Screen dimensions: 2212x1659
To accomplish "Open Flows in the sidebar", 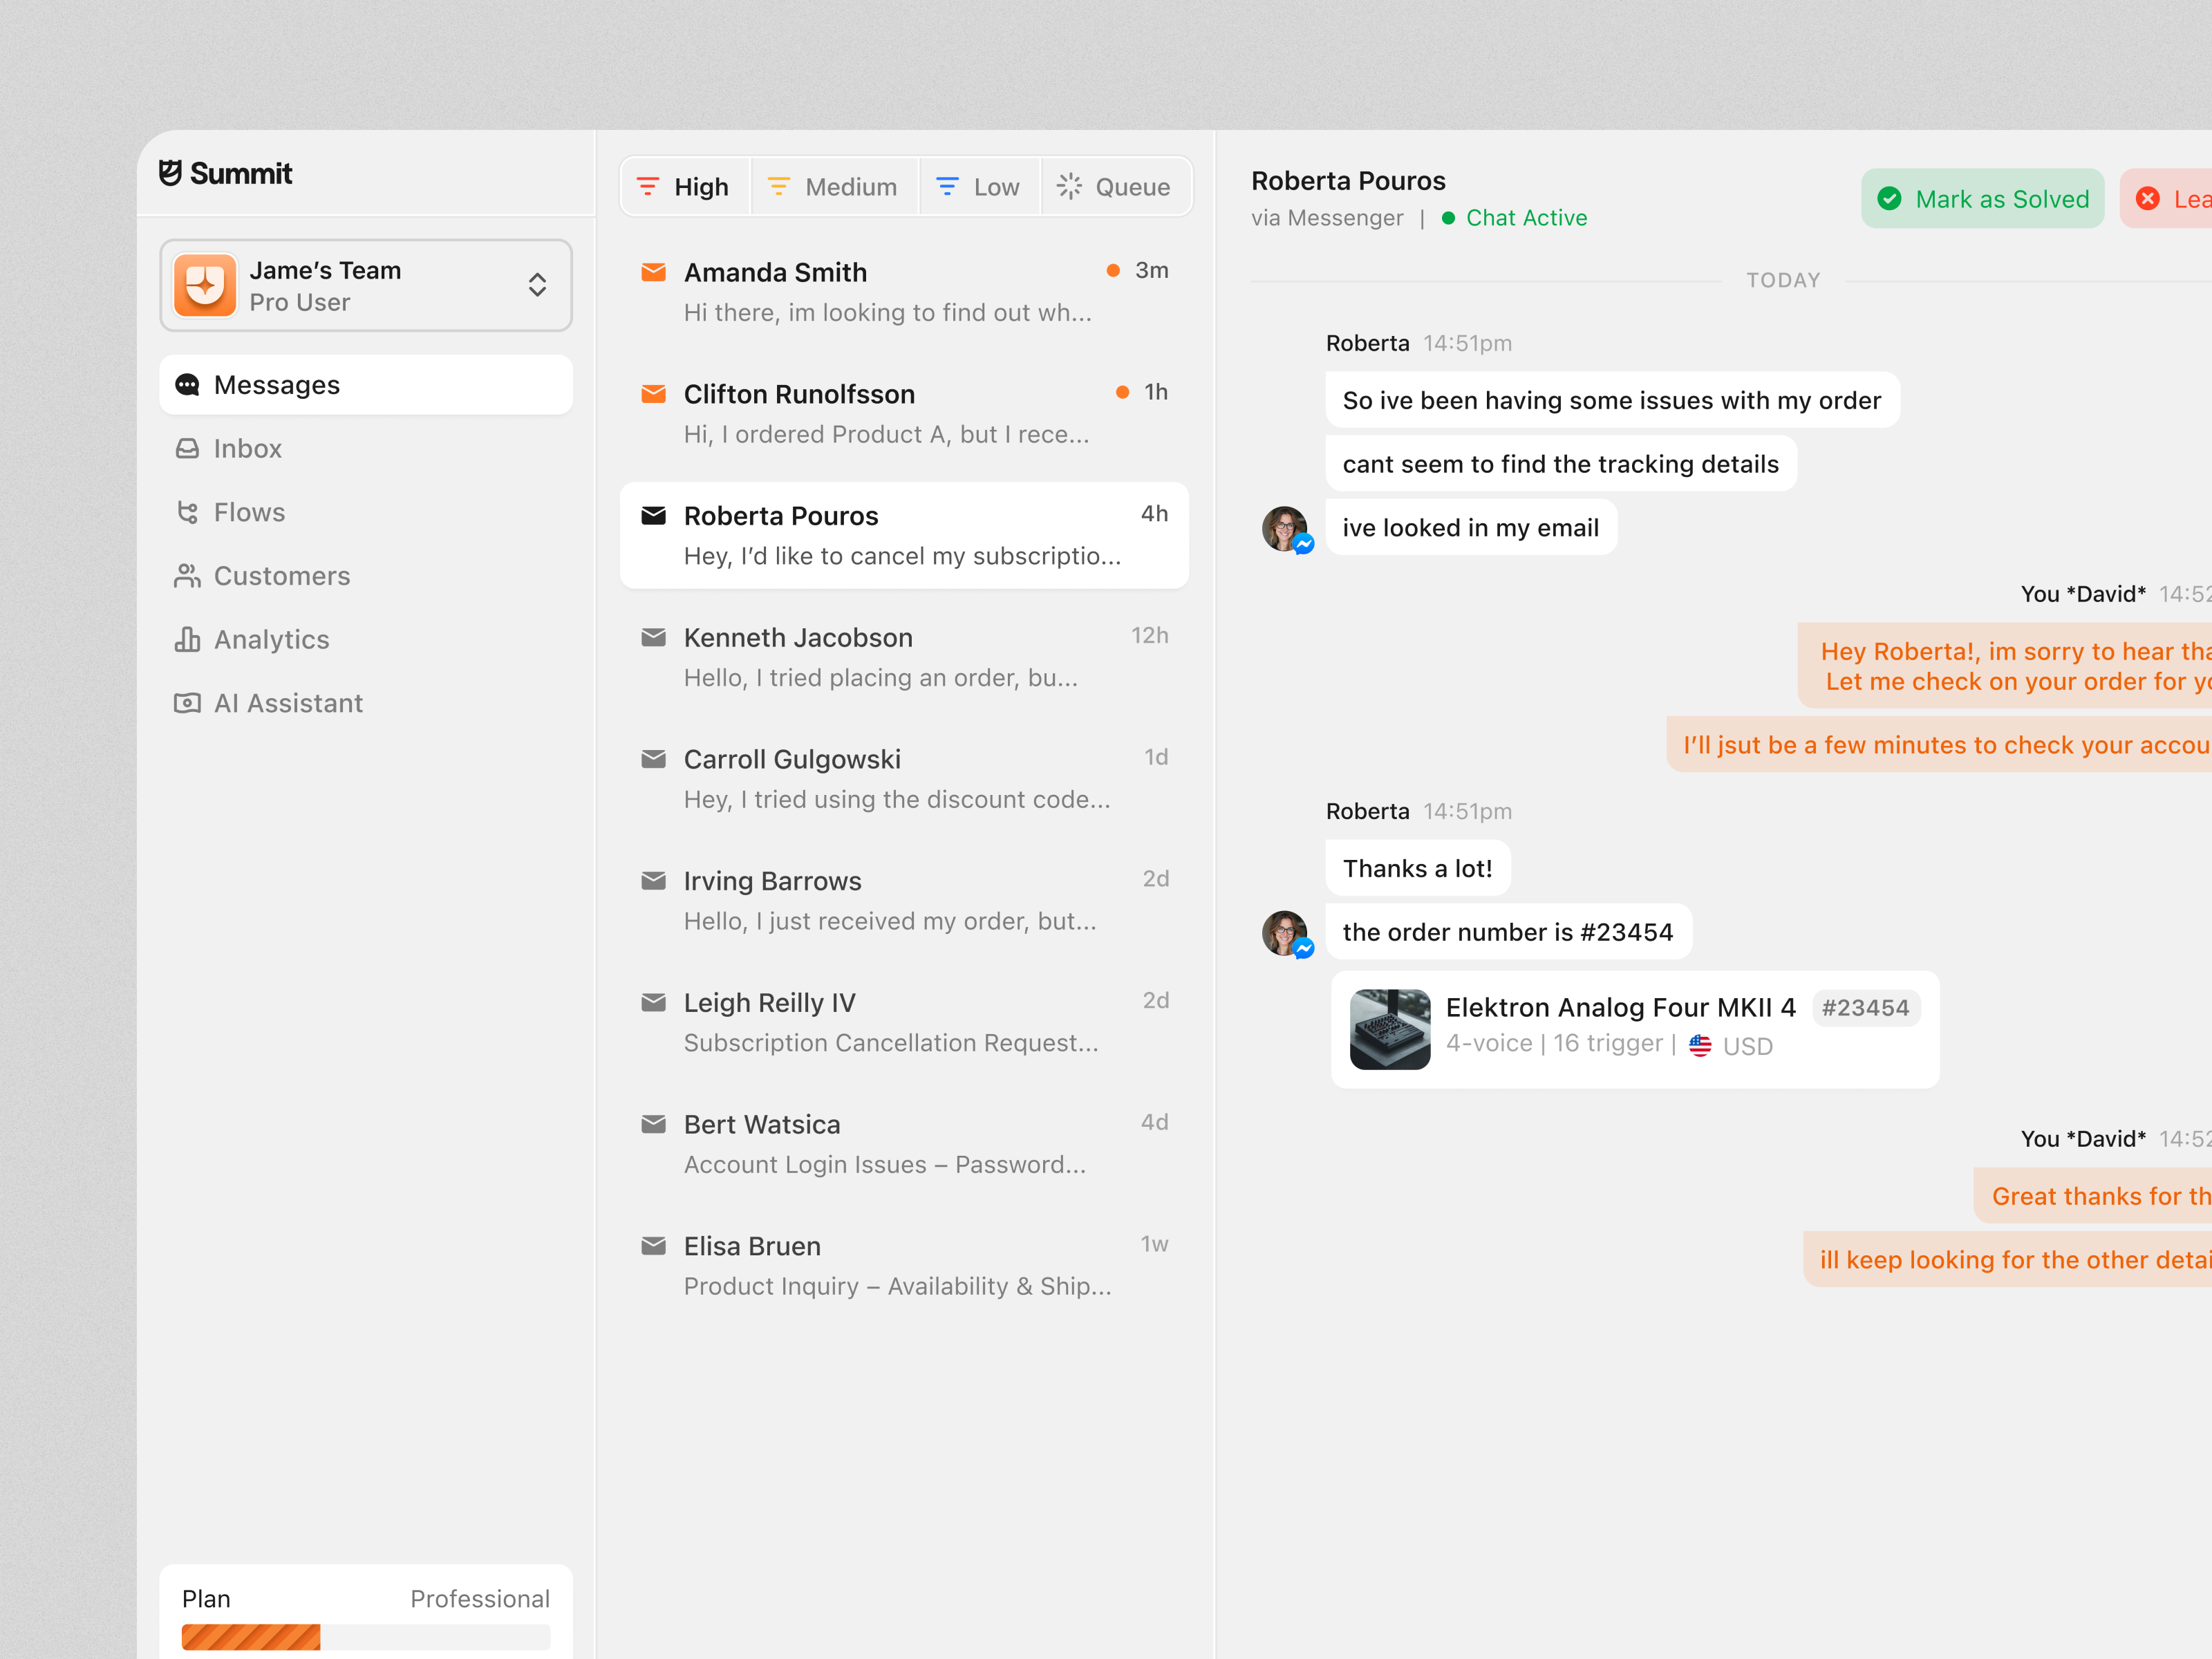I will point(366,512).
